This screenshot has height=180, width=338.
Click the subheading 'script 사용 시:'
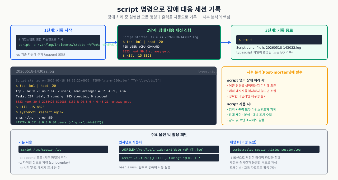[x=239, y=104]
